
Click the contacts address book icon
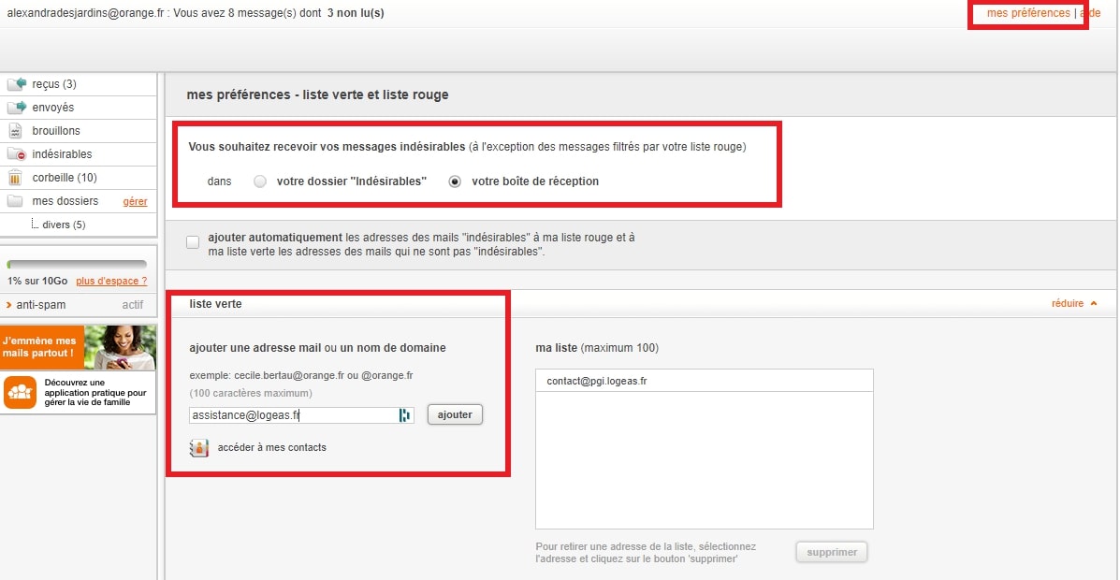(198, 448)
